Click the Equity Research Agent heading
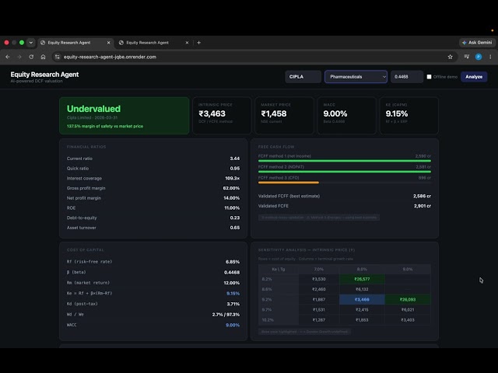Image resolution: width=498 pixels, height=373 pixels. [44, 75]
